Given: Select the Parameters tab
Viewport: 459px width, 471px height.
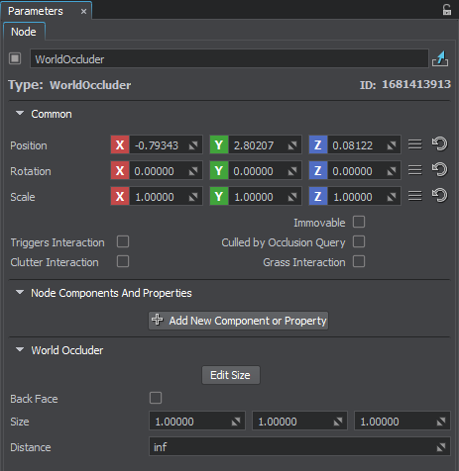Looking at the screenshot, I should [36, 11].
